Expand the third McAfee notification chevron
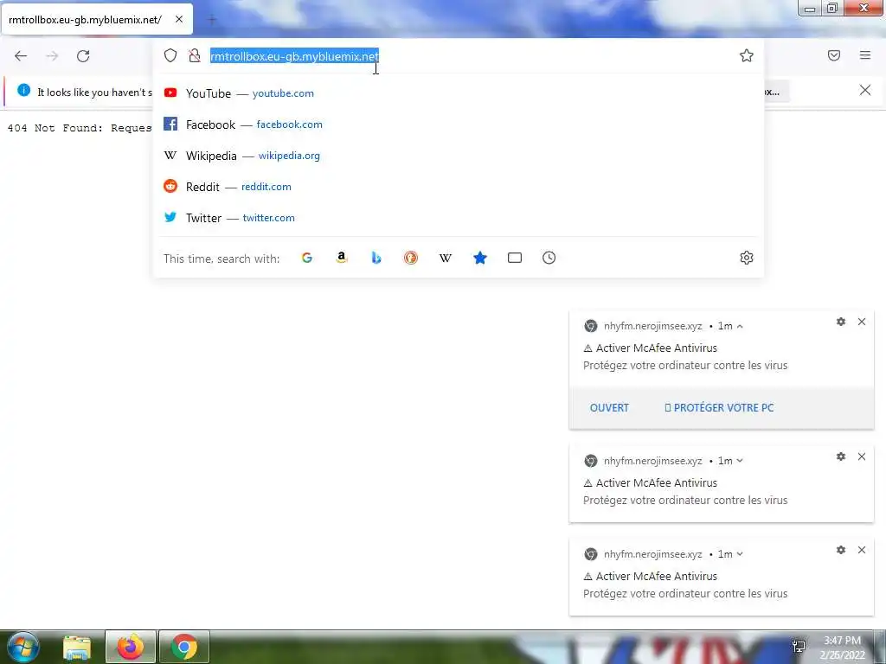Screen dimensions: 886x664 point(740,554)
